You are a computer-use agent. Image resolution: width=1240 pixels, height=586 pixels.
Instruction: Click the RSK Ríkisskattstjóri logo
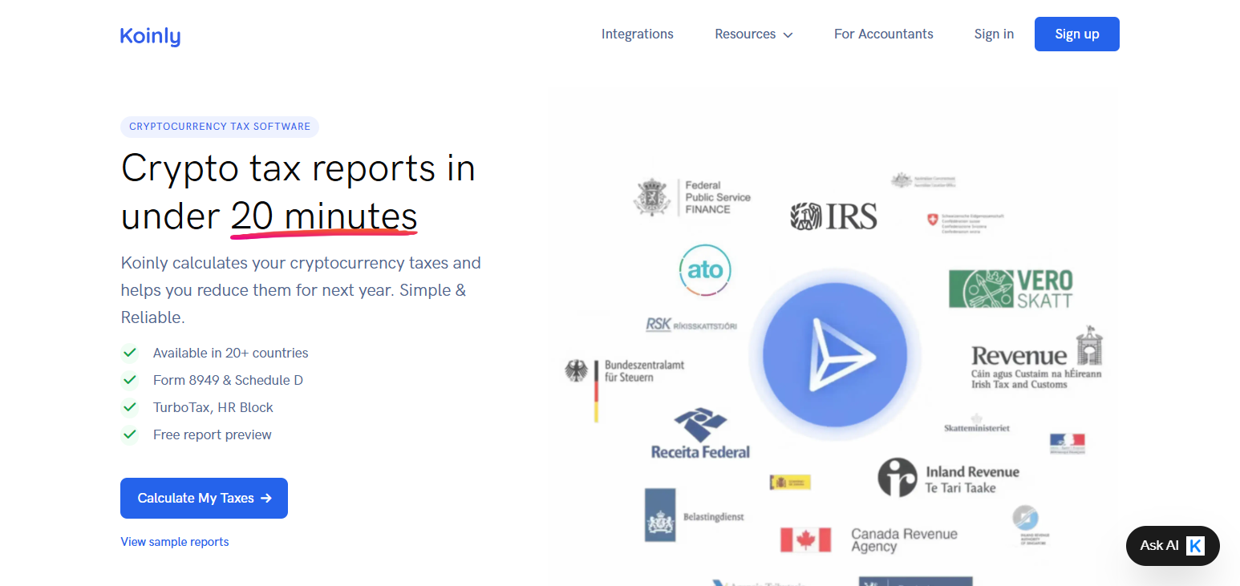pos(691,325)
